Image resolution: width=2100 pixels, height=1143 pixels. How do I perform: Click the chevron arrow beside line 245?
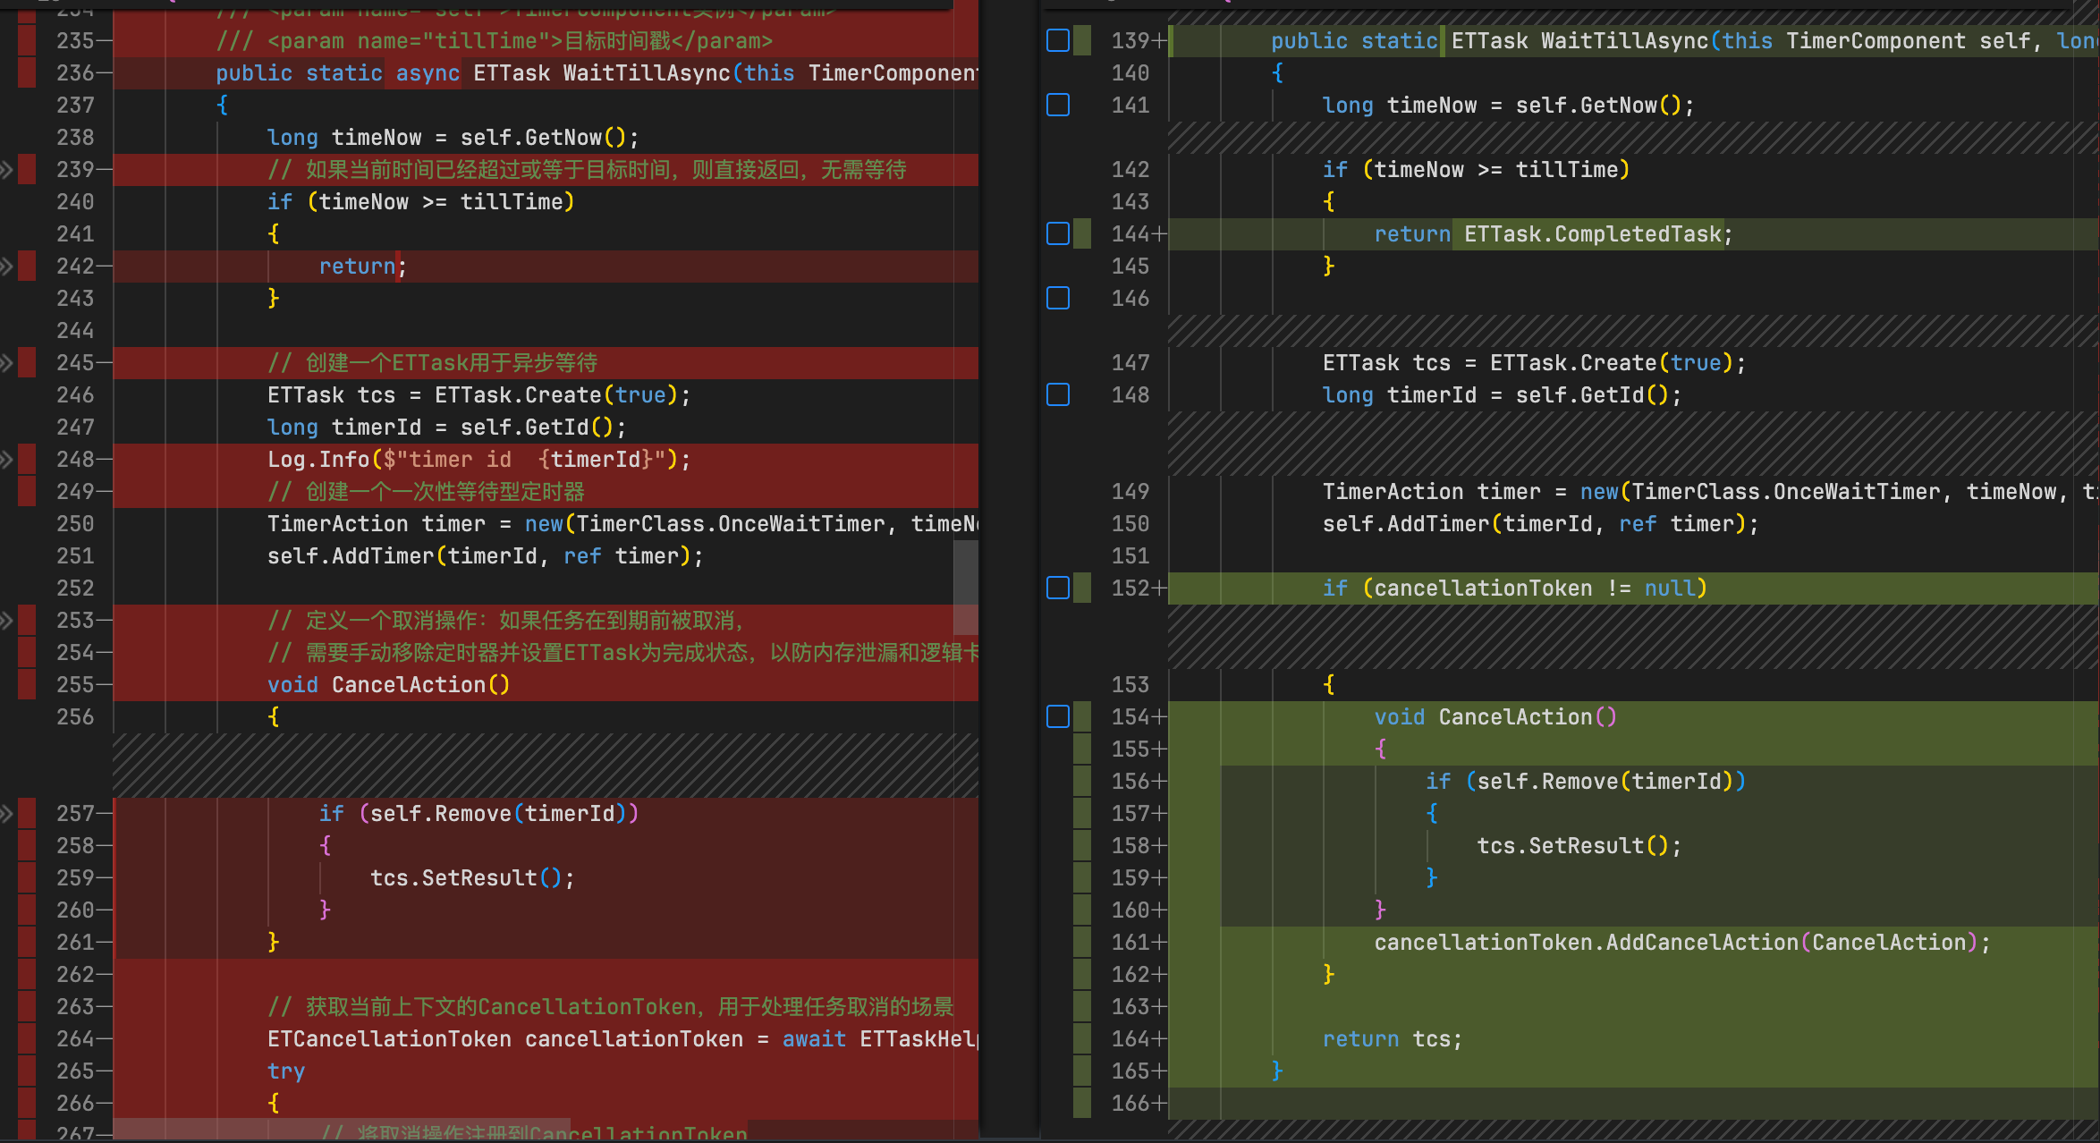coord(6,362)
